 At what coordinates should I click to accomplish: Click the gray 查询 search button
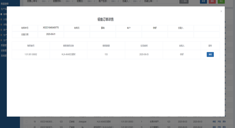[x=184, y=1]
